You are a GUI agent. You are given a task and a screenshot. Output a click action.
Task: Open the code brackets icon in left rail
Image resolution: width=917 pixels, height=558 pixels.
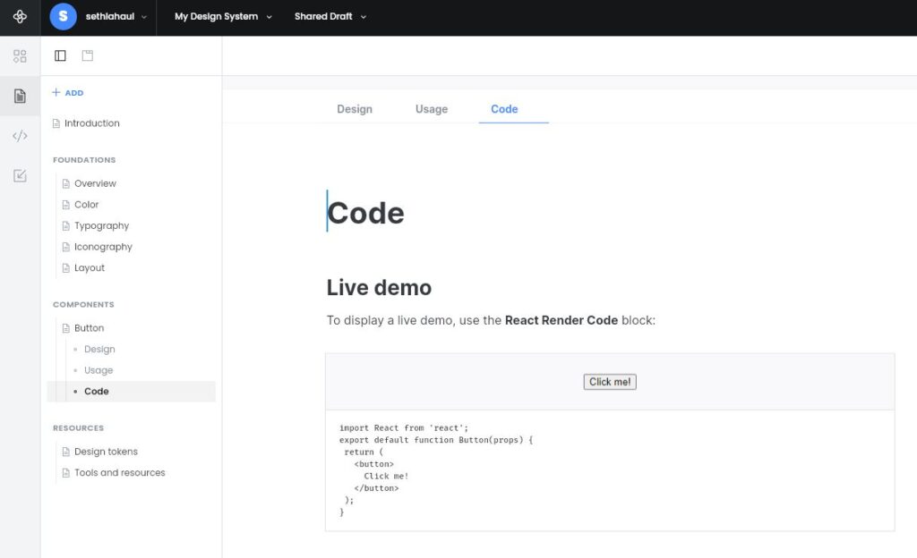[x=20, y=136]
